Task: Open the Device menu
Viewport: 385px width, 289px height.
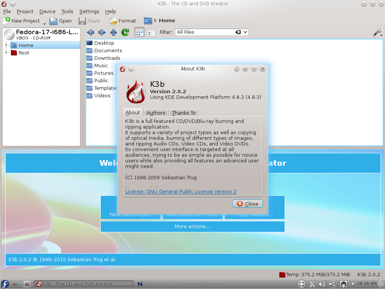Action: (x=47, y=12)
